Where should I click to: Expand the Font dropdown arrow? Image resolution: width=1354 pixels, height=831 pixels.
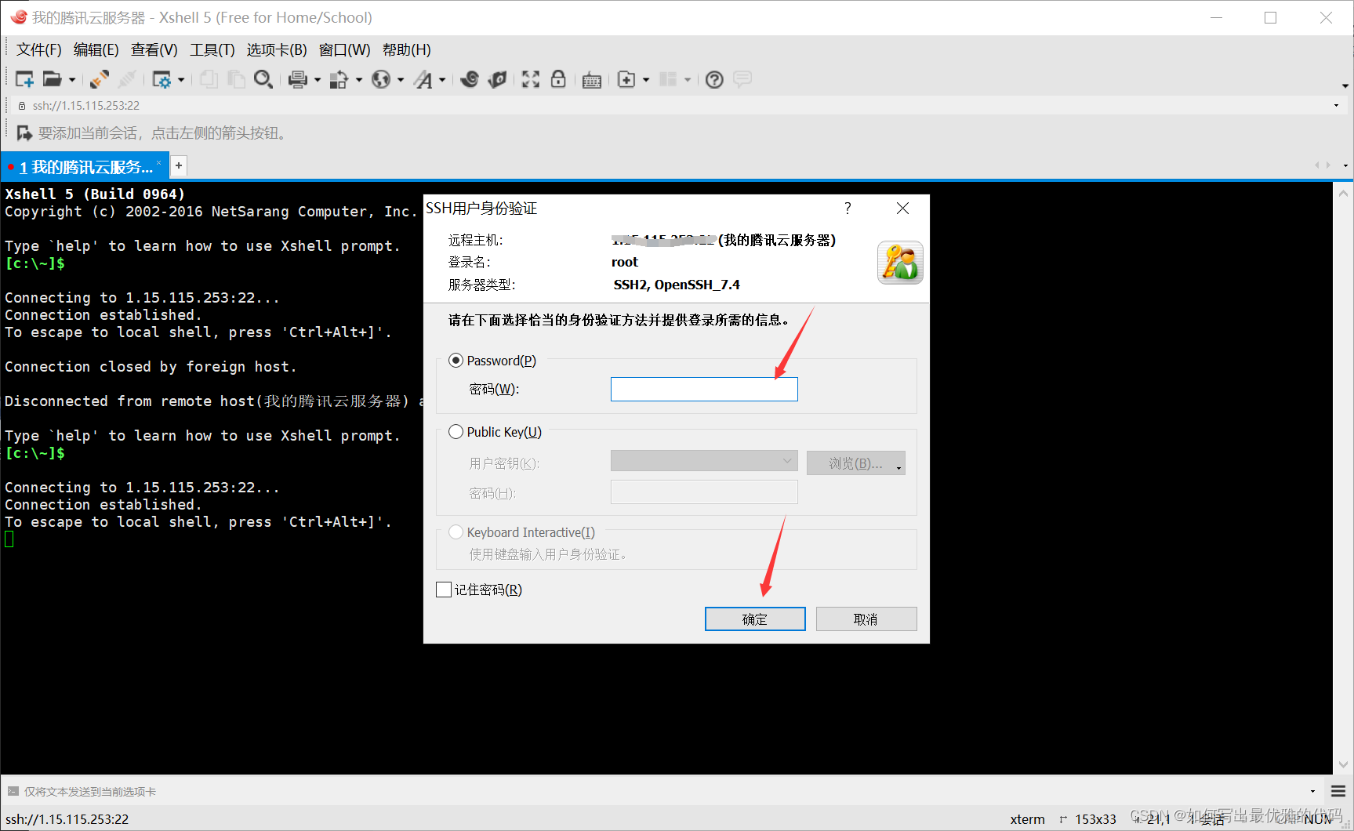click(442, 79)
